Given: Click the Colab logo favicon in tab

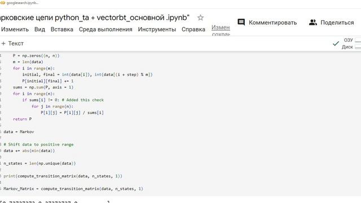Looking at the screenshot, I should (x=3, y=3).
